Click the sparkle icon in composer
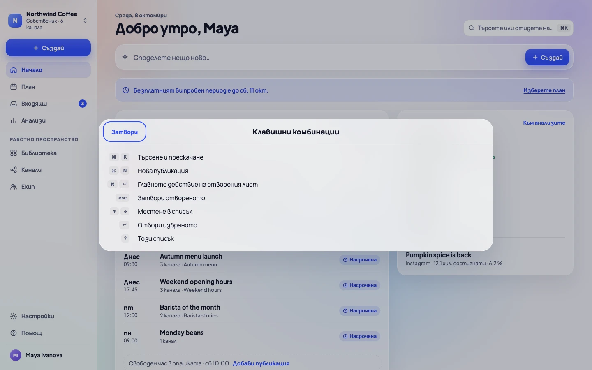The width and height of the screenshot is (592, 370). [x=125, y=57]
